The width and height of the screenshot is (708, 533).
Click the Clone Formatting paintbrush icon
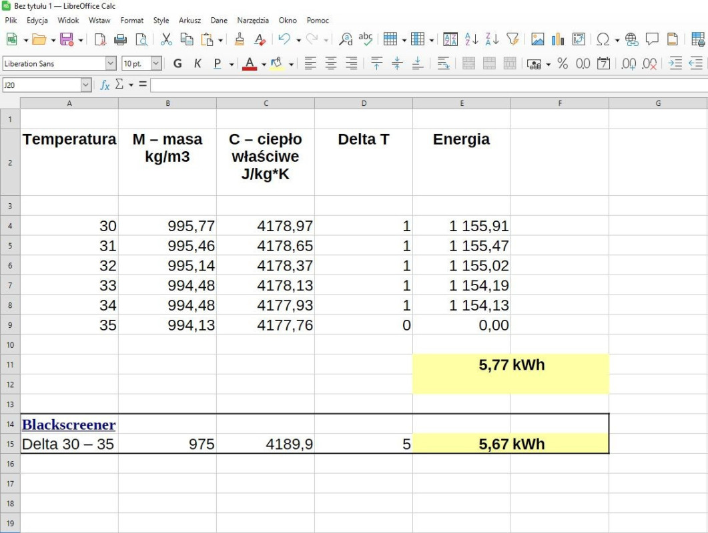pyautogui.click(x=240, y=40)
